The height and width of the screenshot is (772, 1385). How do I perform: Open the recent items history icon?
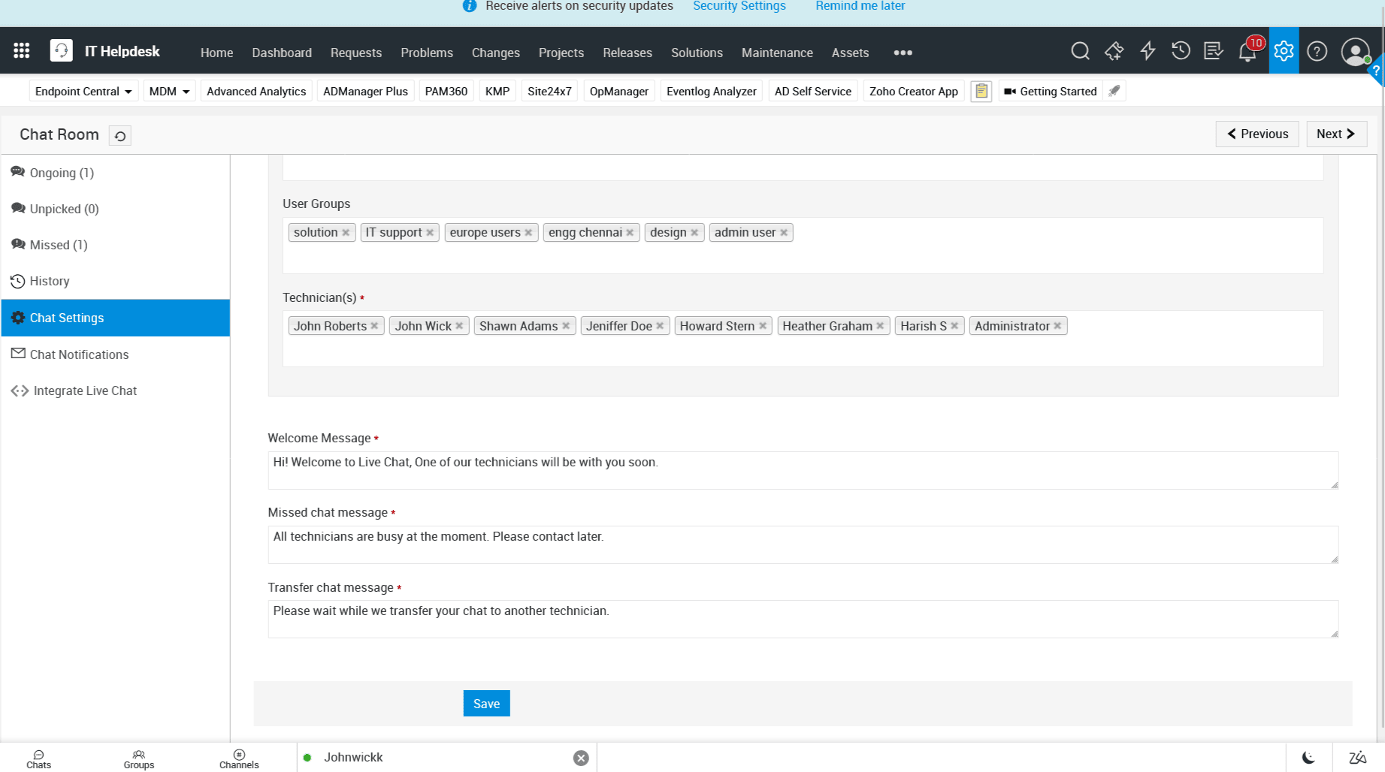pyautogui.click(x=1181, y=51)
